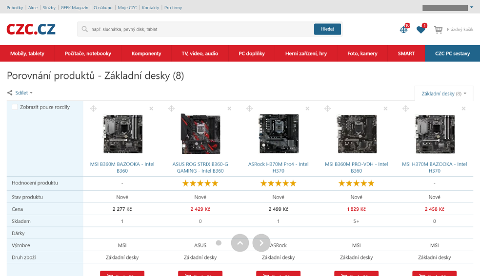This screenshot has width=480, height=276.
Task: Open the product comparison scales icon
Action: click(x=404, y=29)
